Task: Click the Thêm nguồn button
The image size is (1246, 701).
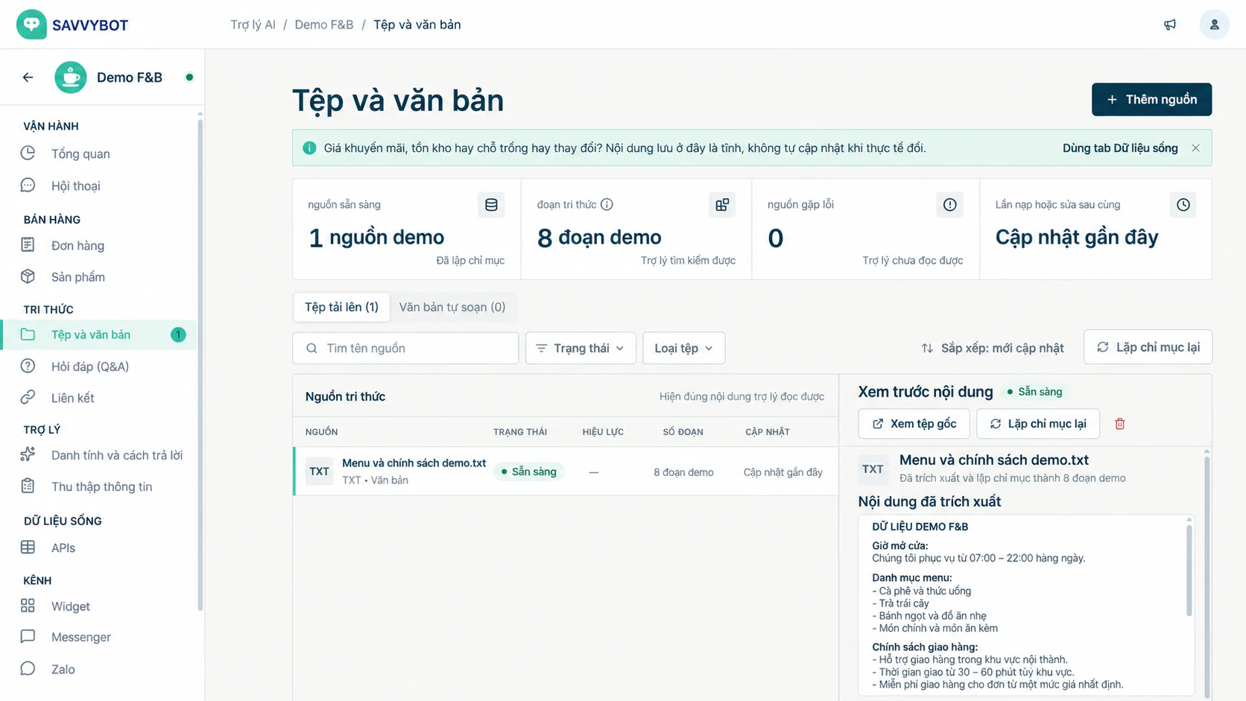Action: pyautogui.click(x=1151, y=99)
